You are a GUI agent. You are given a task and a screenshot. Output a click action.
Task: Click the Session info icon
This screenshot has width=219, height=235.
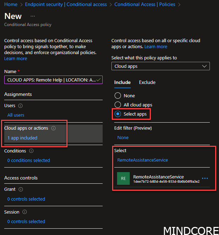(x=25, y=212)
